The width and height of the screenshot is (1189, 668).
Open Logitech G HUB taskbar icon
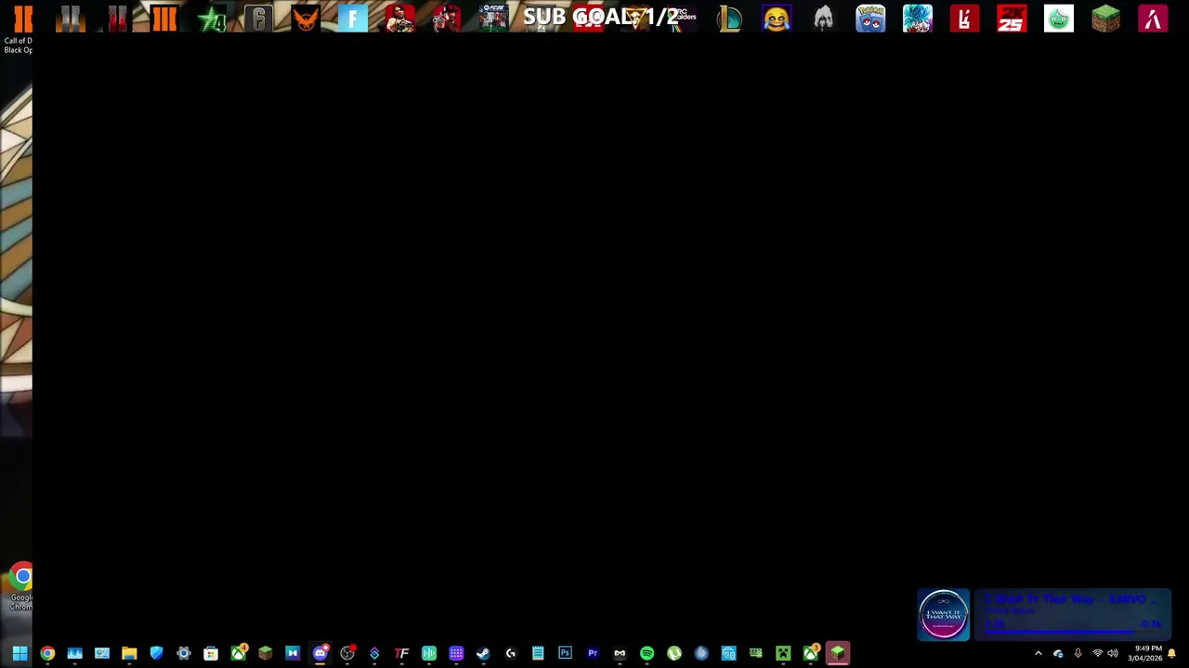(x=510, y=653)
